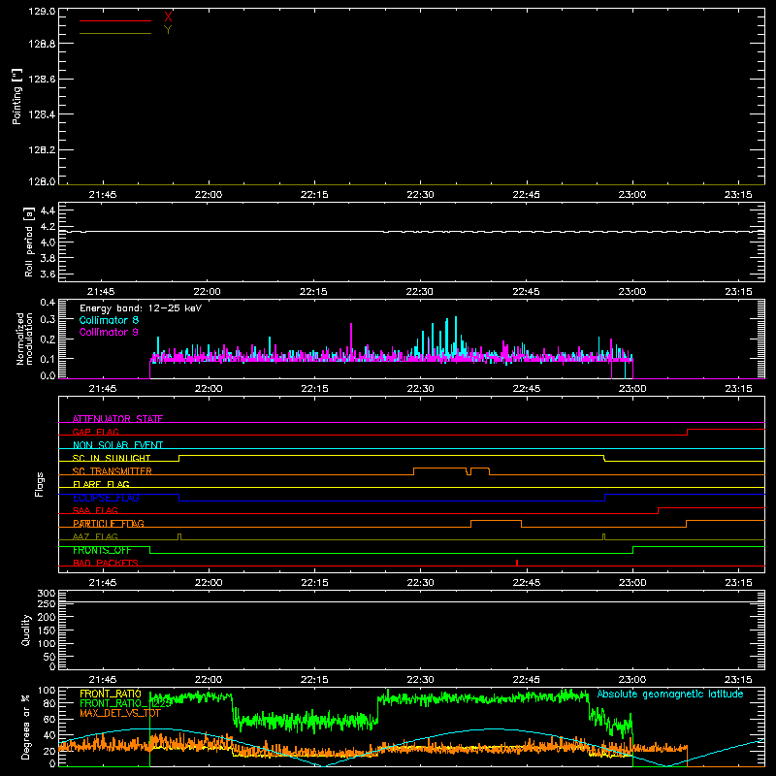Screen dimensions: 776x776
Task: Select the green "FRONT_RATIO_1225" legend entry
Action: (x=125, y=703)
